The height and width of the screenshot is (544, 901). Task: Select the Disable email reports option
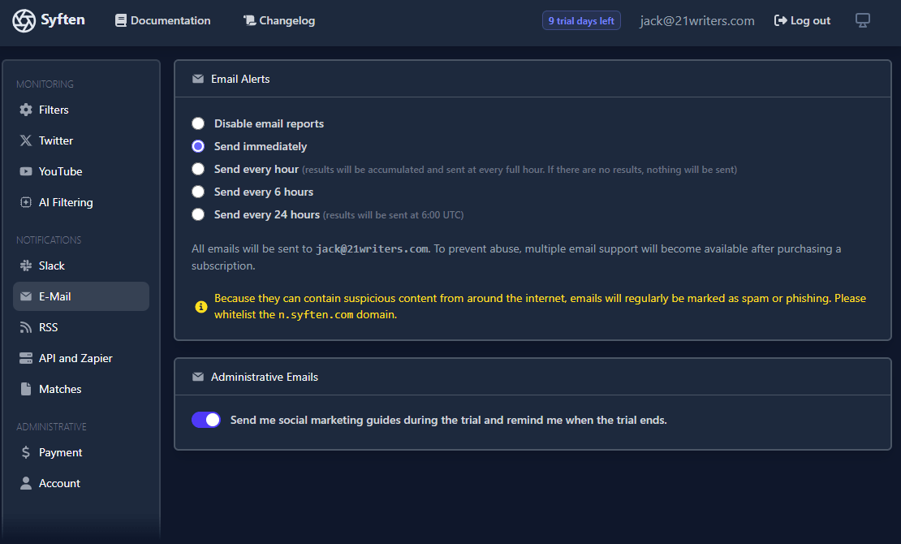click(x=198, y=123)
